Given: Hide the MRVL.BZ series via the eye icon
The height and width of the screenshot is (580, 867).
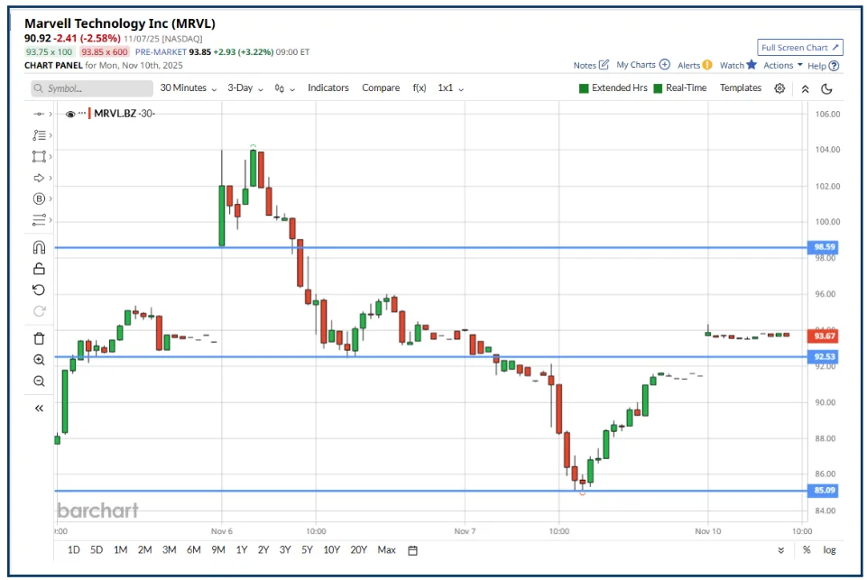Looking at the screenshot, I should [x=69, y=114].
